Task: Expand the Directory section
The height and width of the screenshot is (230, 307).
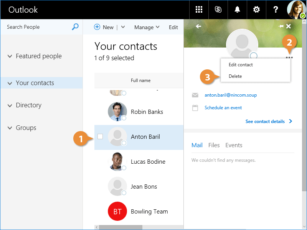Action: (x=10, y=105)
